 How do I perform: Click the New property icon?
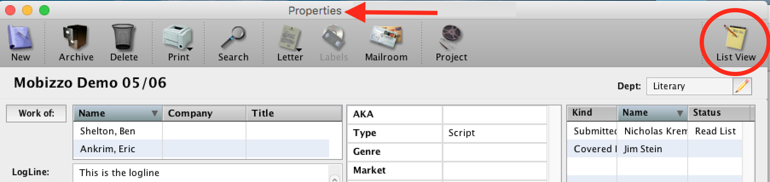pos(20,37)
